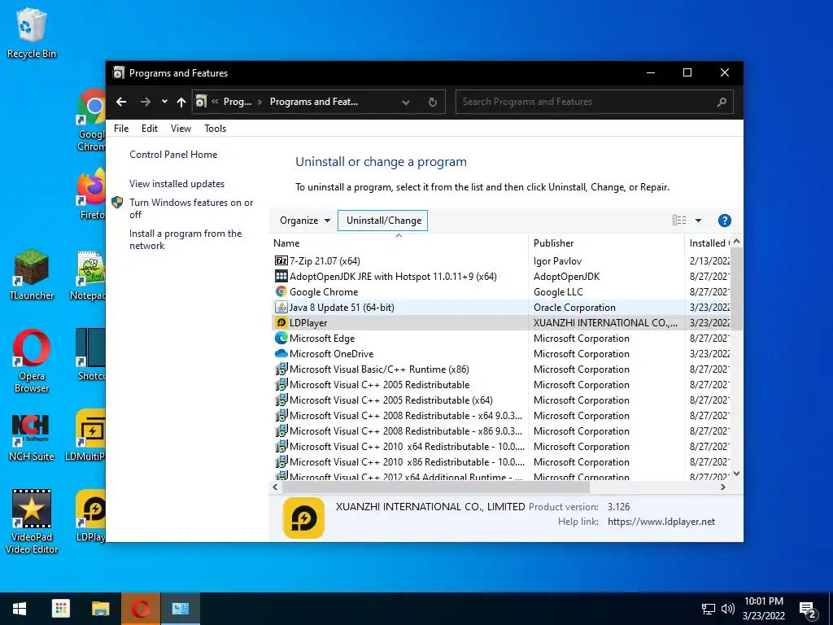Expand the address bar history dropdown

pos(406,102)
